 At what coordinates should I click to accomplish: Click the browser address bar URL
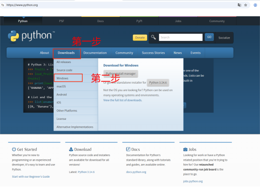click(x=22, y=5)
